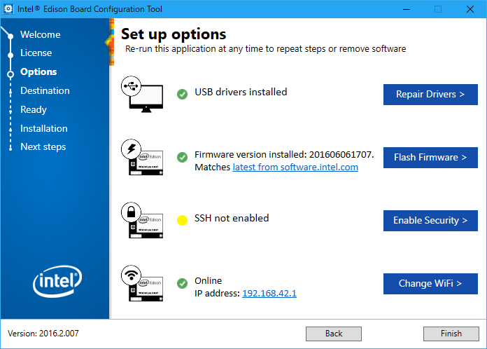Select Ready step in sidebar

tap(34, 110)
